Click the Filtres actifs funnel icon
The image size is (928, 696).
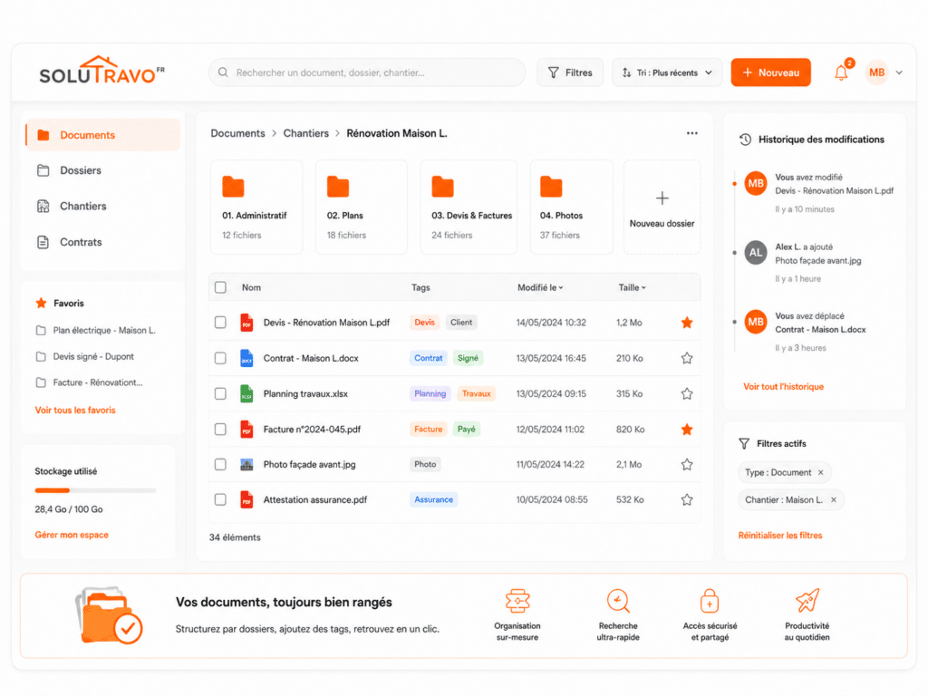744,443
